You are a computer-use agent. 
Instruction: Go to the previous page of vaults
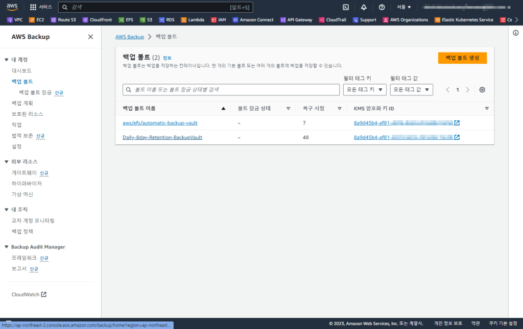[447, 90]
